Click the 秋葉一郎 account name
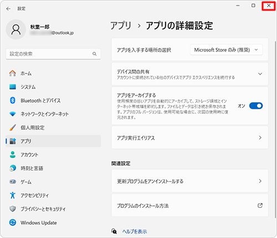Screen dimensions: 277x238 pyautogui.click(x=40, y=27)
